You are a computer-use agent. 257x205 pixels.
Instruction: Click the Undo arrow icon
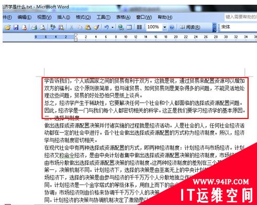[x=107, y=27]
